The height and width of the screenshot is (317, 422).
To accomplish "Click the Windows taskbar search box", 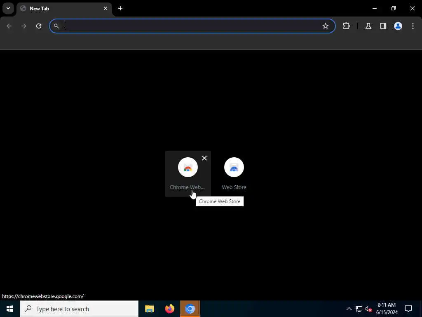I will (79, 309).
